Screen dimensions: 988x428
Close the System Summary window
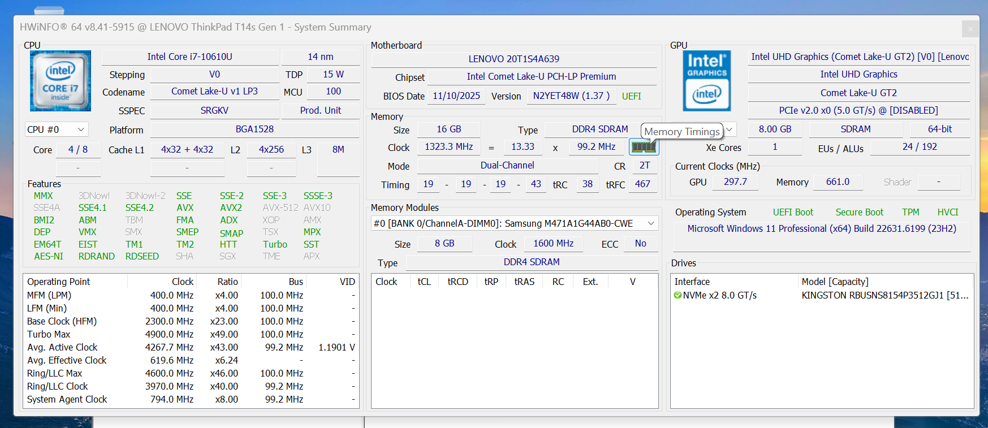(x=970, y=28)
